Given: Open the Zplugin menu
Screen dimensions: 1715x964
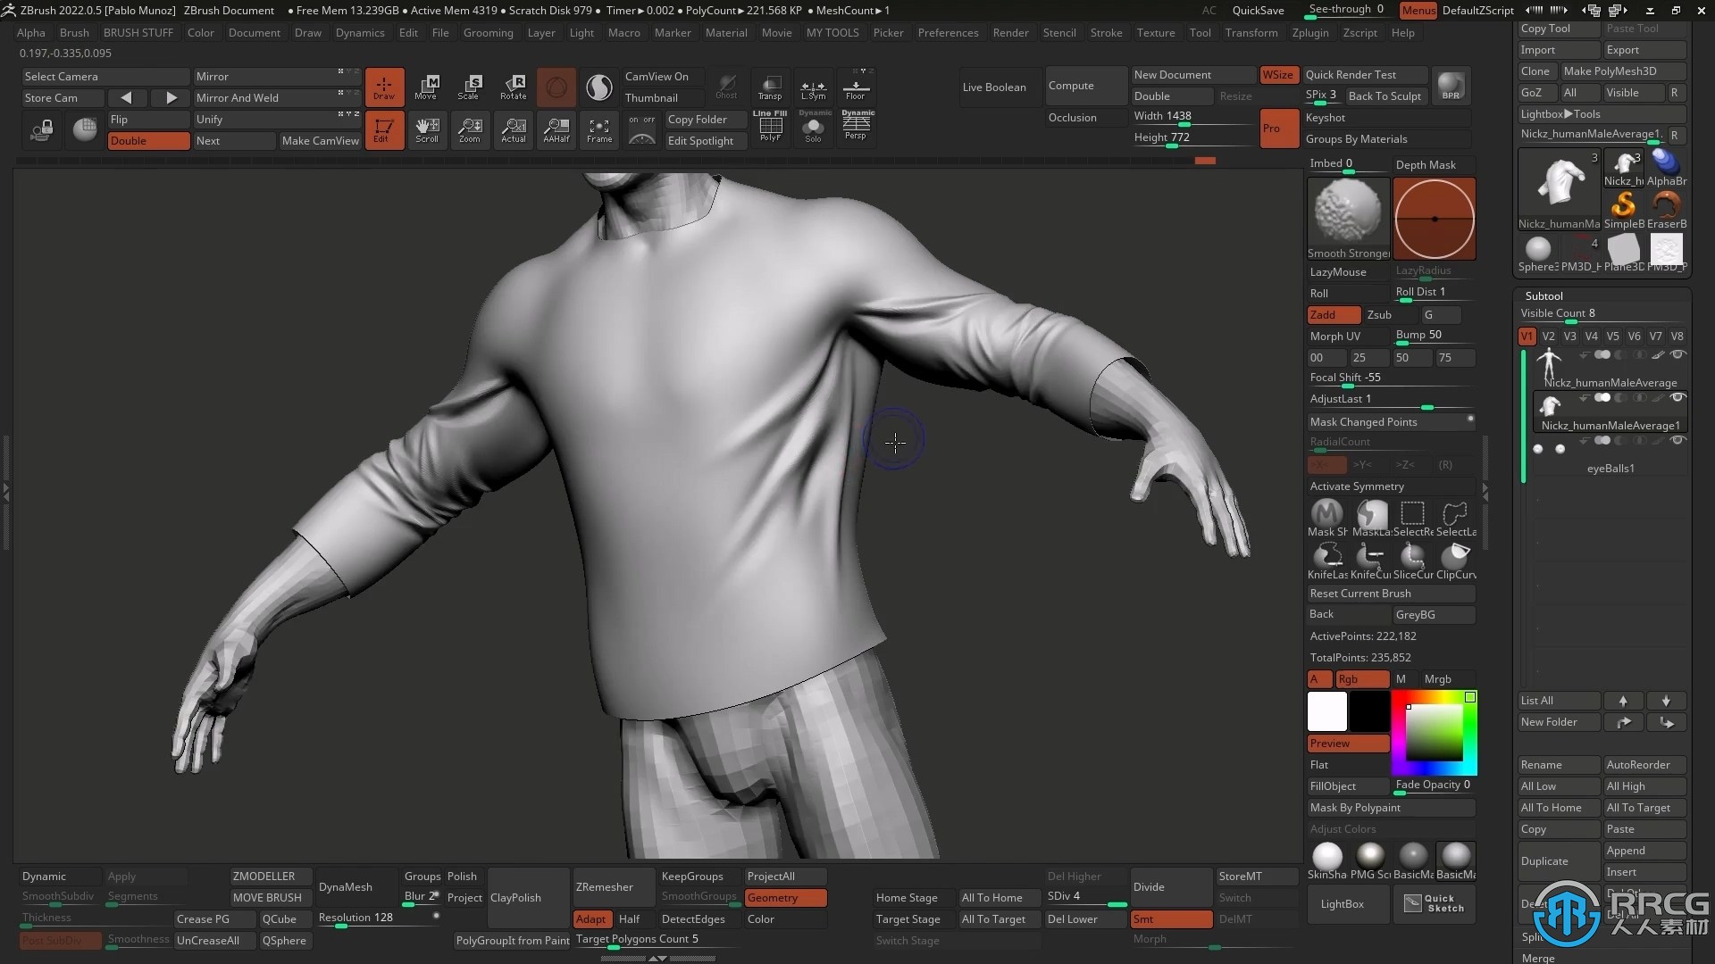Looking at the screenshot, I should (x=1309, y=32).
